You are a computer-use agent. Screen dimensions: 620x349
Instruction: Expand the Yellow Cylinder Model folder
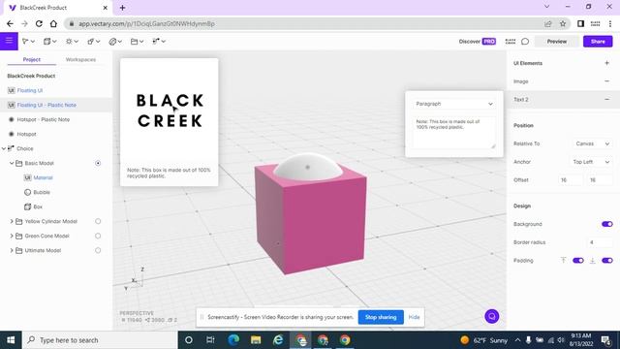pos(12,221)
